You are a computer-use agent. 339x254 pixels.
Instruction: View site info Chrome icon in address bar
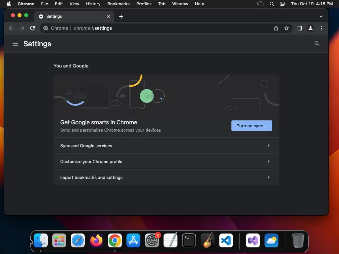tap(46, 28)
